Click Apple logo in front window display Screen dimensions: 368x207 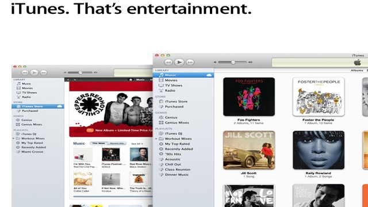tap(357, 63)
